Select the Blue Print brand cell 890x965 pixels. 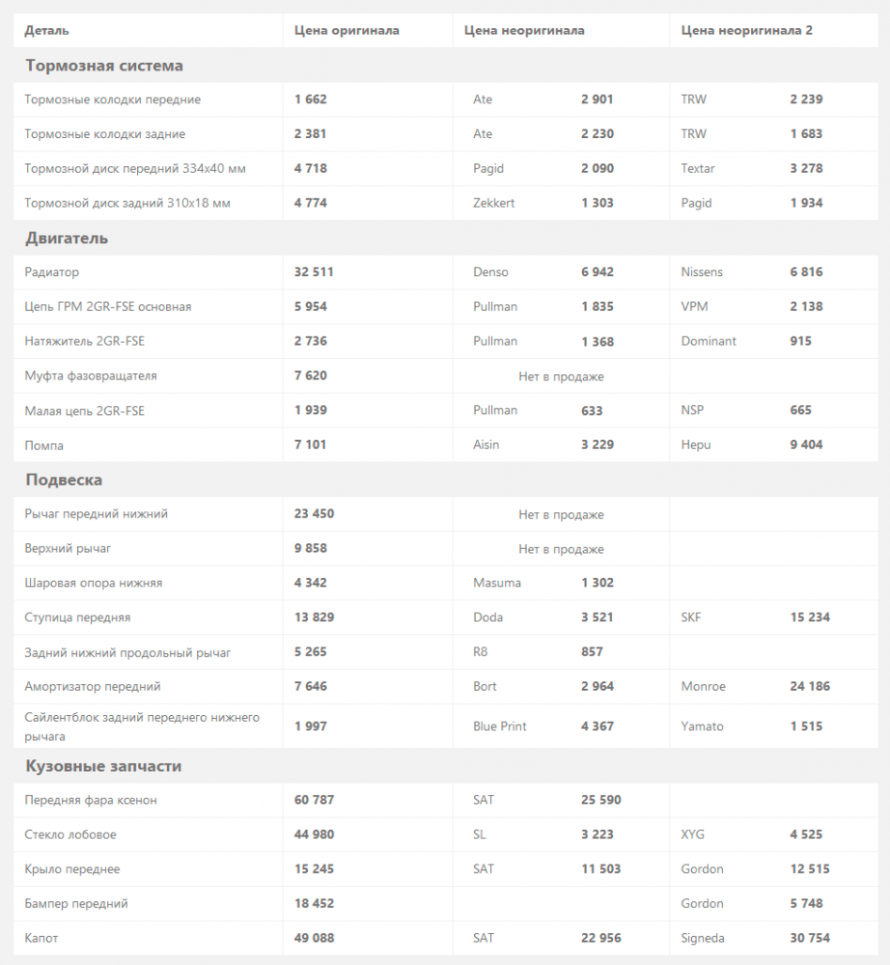(500, 727)
